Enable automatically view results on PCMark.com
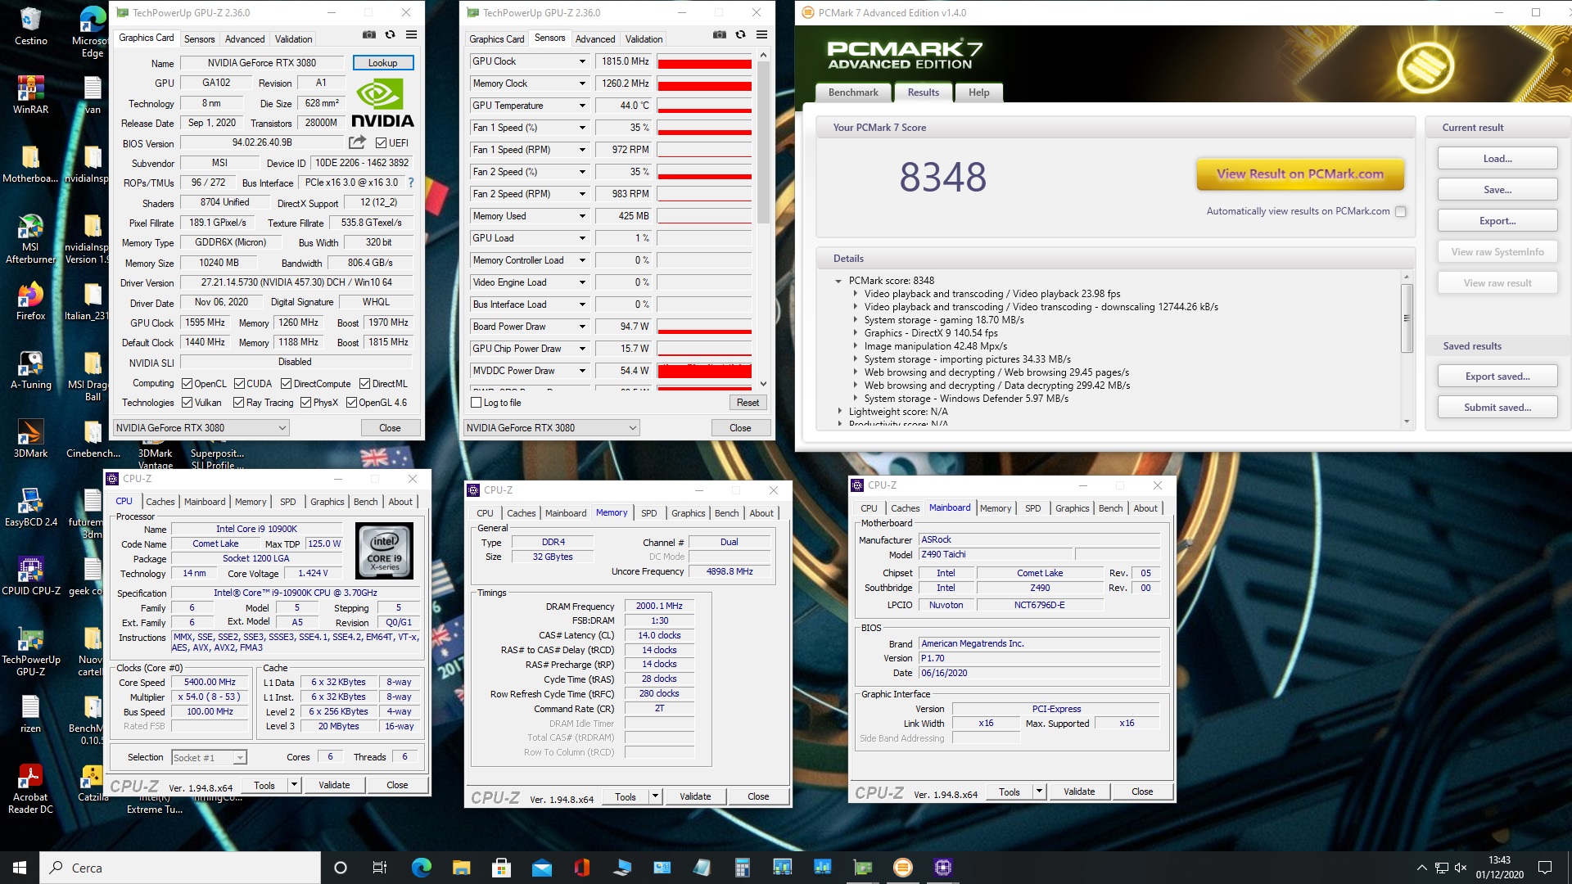 pos(1400,211)
